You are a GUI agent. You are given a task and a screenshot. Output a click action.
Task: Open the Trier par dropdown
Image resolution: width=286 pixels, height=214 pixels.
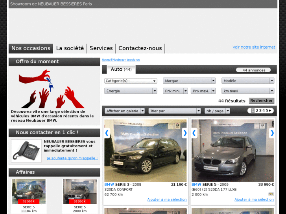click(175, 111)
